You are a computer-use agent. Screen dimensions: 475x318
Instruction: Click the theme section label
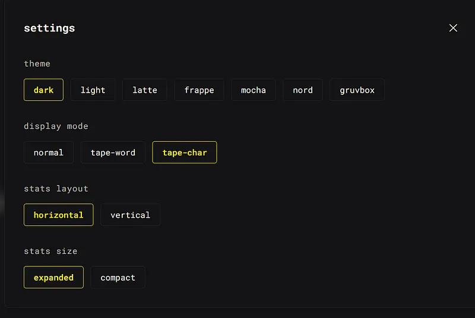tap(37, 63)
